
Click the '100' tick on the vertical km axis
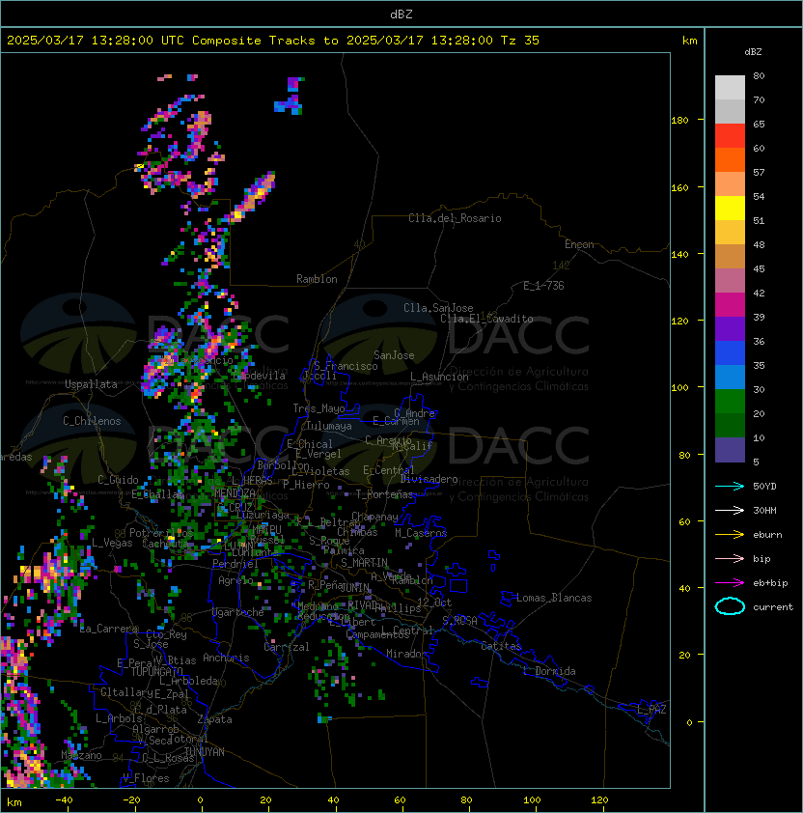coord(679,387)
